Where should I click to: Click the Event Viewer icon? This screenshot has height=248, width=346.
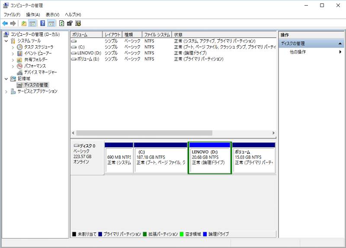click(x=19, y=53)
